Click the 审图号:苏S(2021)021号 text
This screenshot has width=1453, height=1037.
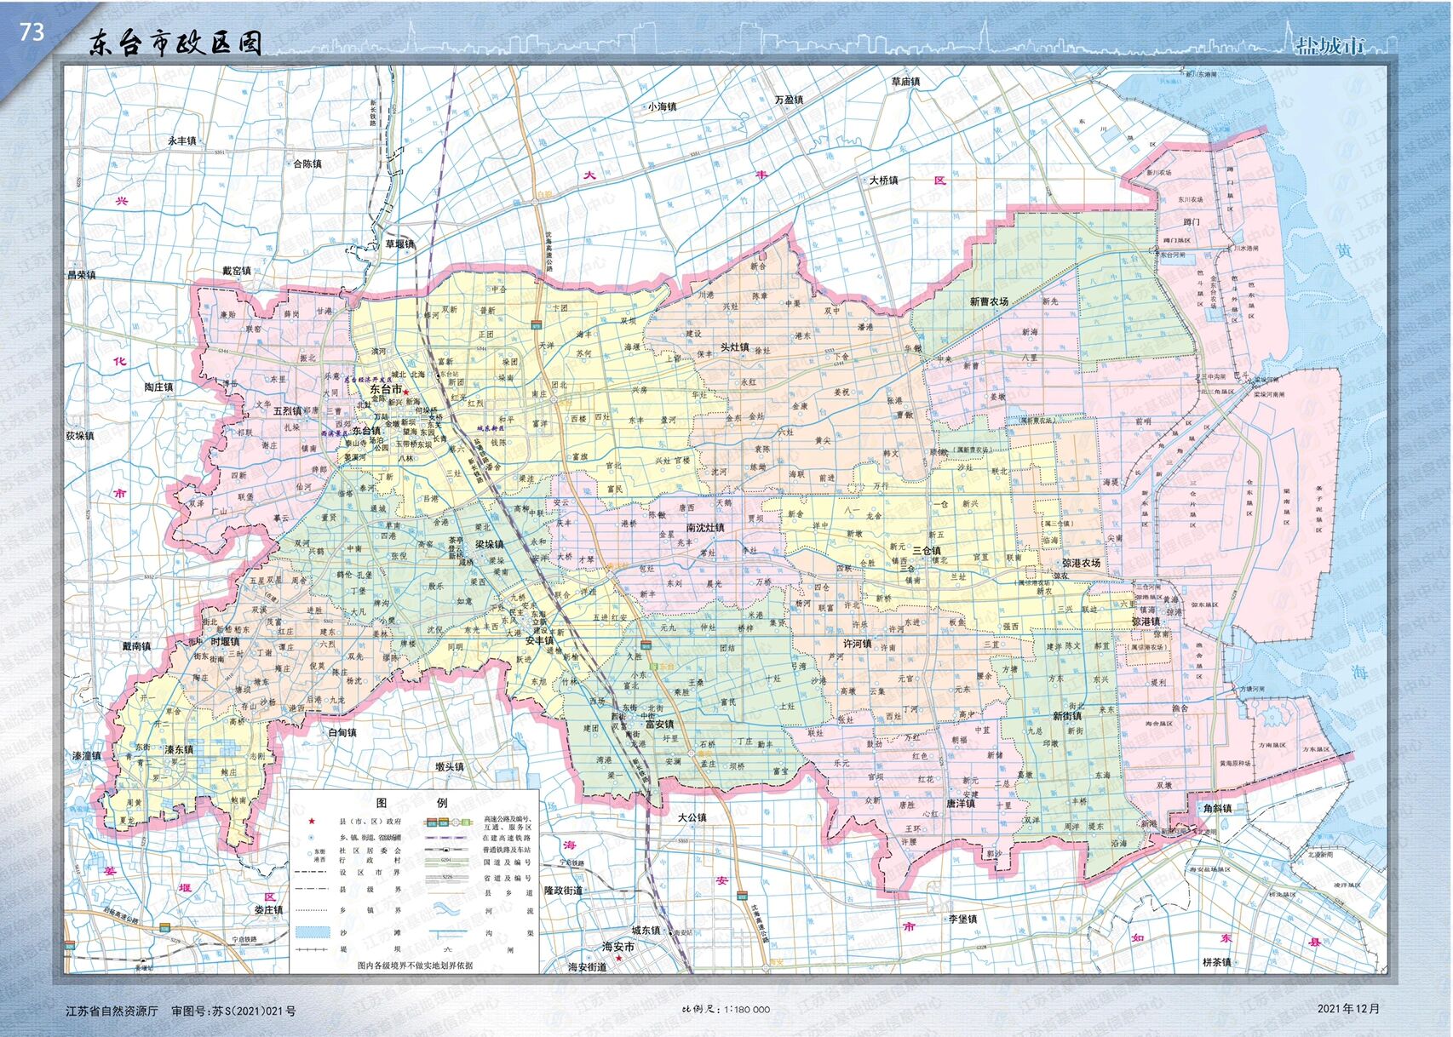tap(233, 1011)
